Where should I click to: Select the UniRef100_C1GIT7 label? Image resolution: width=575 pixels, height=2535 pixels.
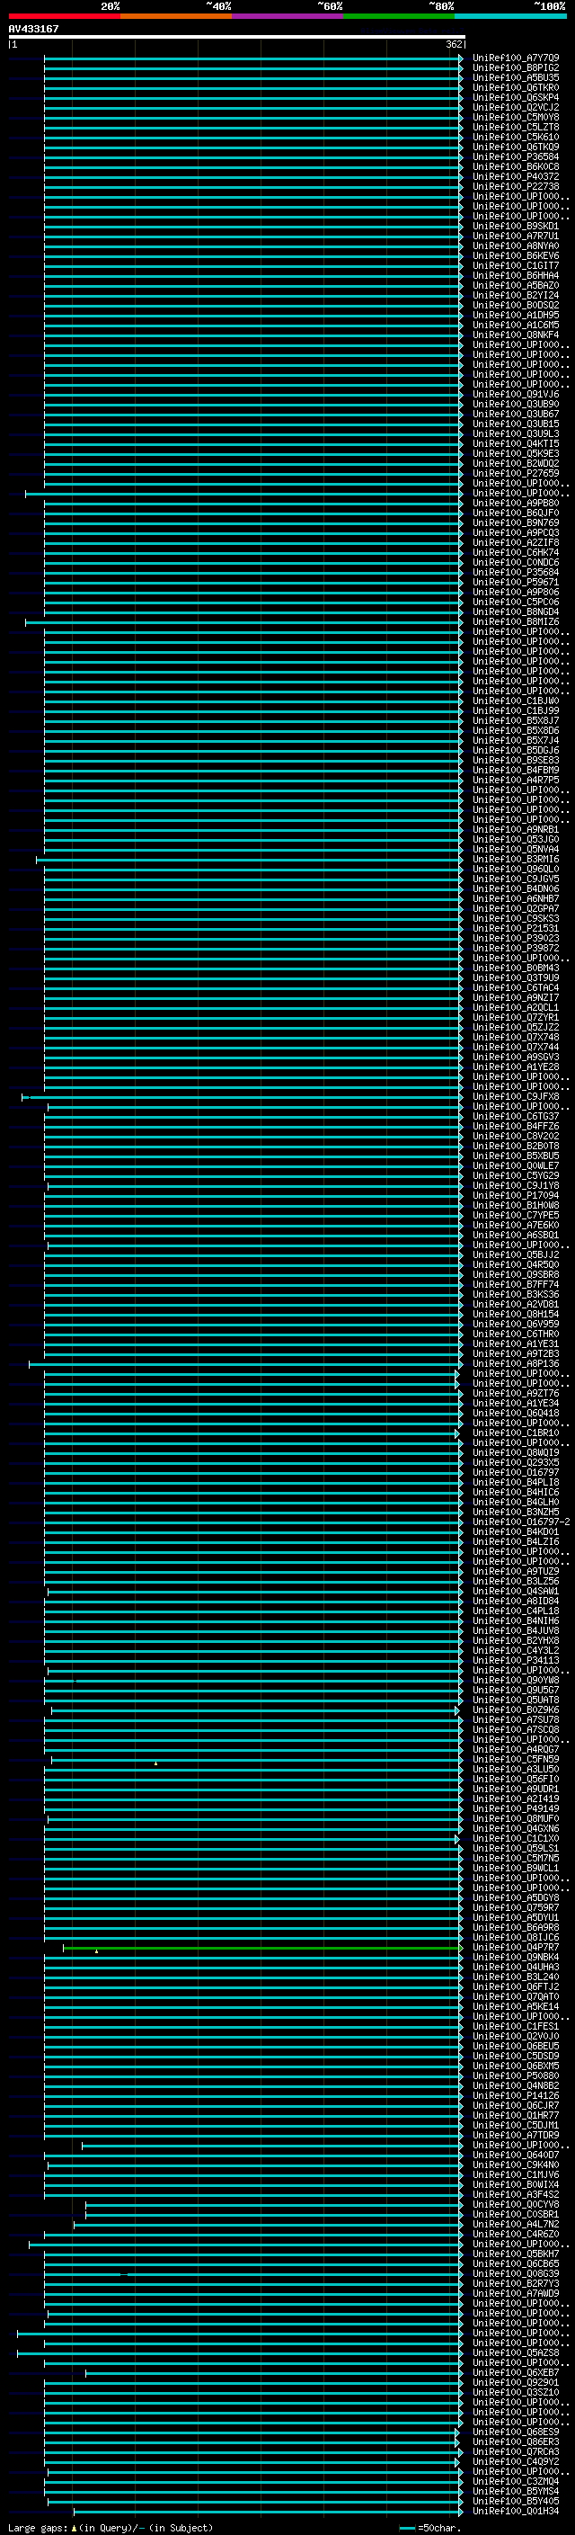pos(515,265)
